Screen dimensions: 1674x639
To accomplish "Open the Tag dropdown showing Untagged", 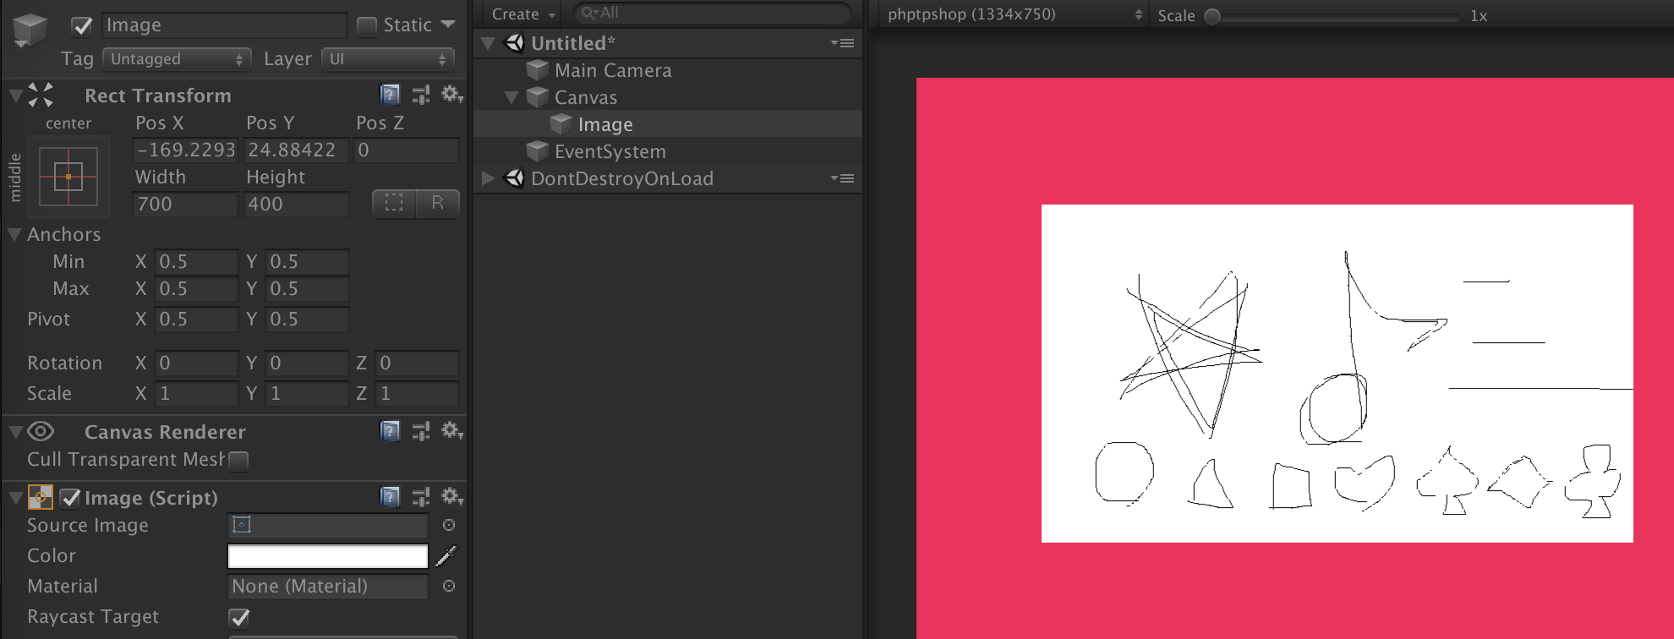I will coord(177,59).
